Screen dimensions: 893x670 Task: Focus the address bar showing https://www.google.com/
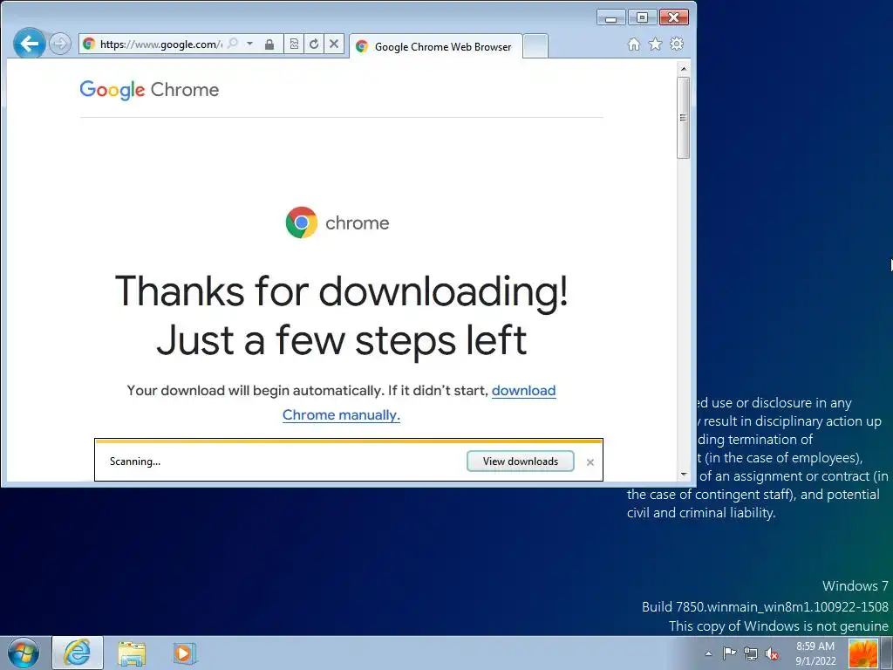pos(160,44)
